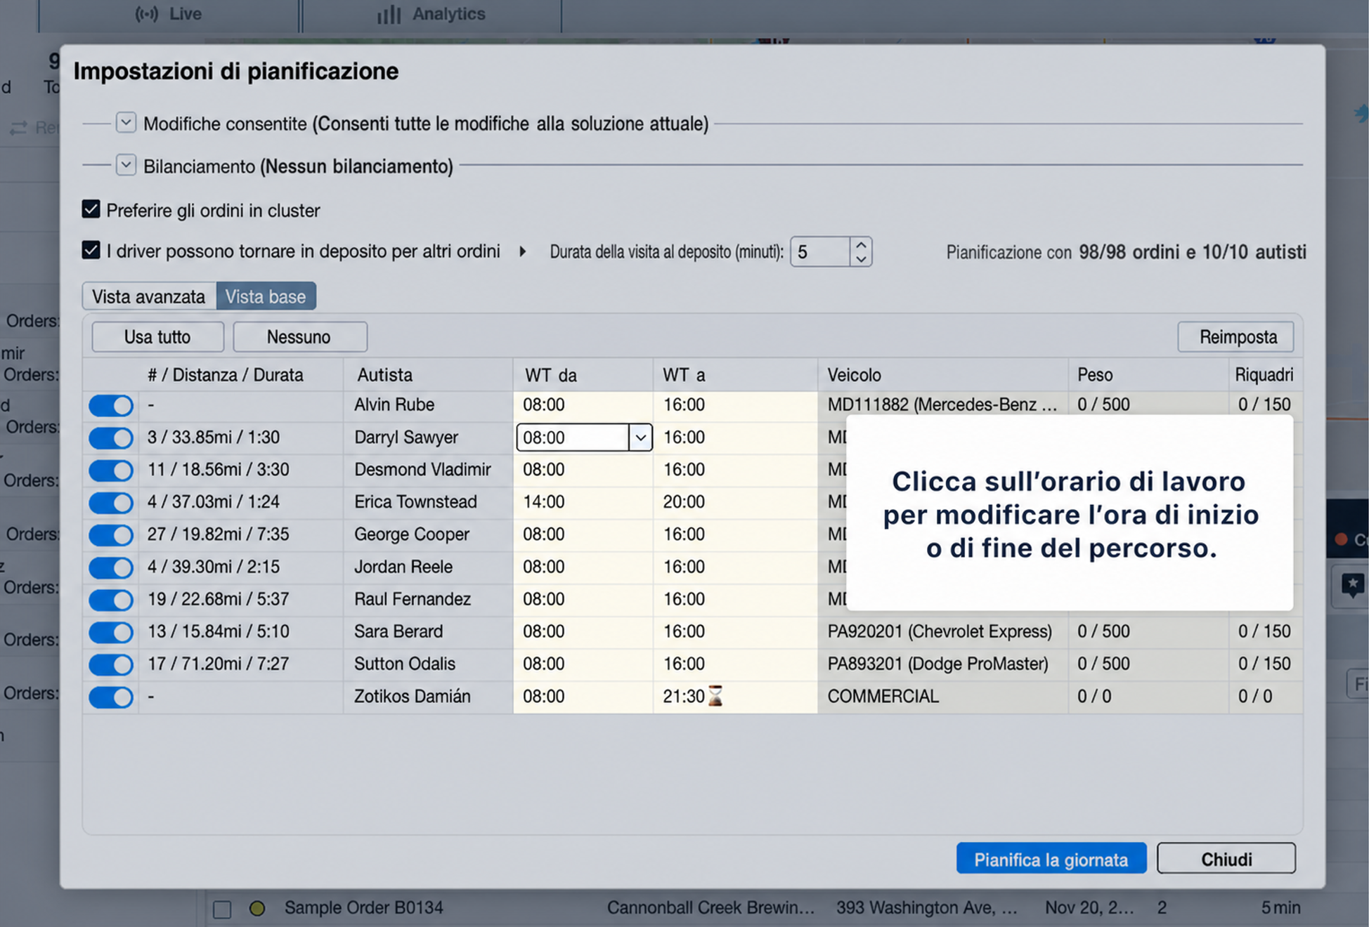Click Pianifica la giornata button
The height and width of the screenshot is (927, 1369).
1051,859
